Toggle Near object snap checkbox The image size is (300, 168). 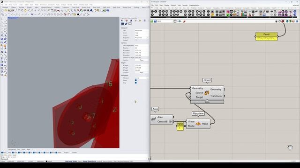pos(7,153)
